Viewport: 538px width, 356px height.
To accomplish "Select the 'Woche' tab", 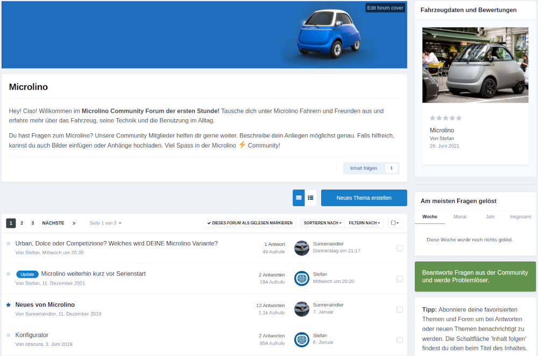I will tap(429, 217).
